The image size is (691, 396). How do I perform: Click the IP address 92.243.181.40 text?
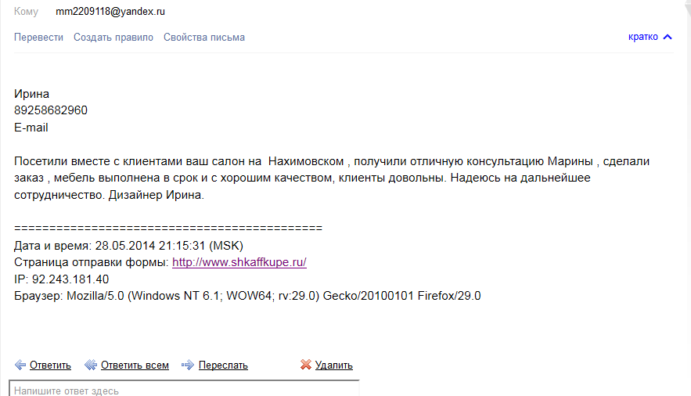click(70, 279)
